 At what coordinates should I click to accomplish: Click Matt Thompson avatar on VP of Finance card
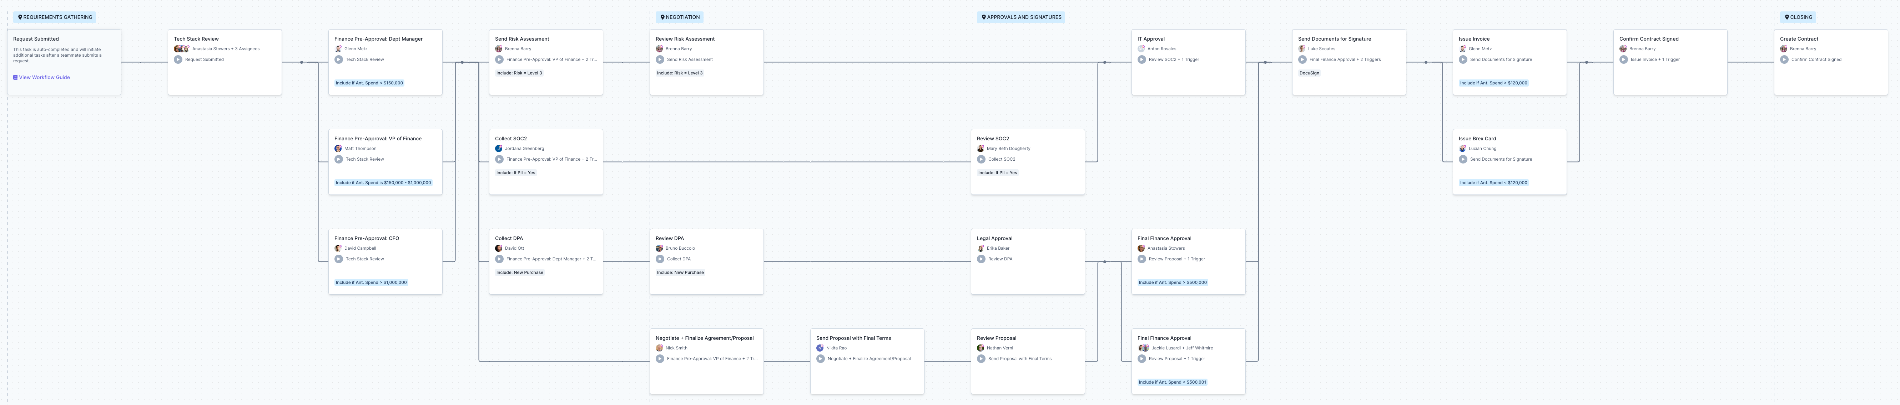338,149
